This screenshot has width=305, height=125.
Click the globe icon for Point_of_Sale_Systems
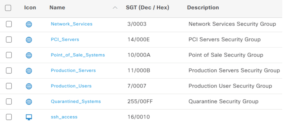click(x=29, y=55)
